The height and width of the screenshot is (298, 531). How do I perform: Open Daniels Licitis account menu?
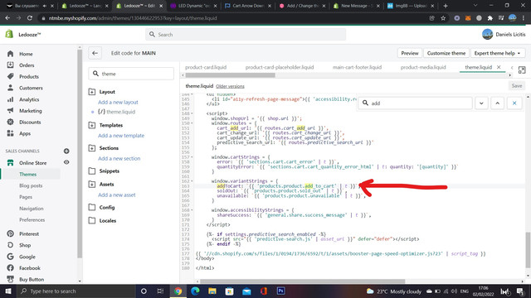point(504,34)
